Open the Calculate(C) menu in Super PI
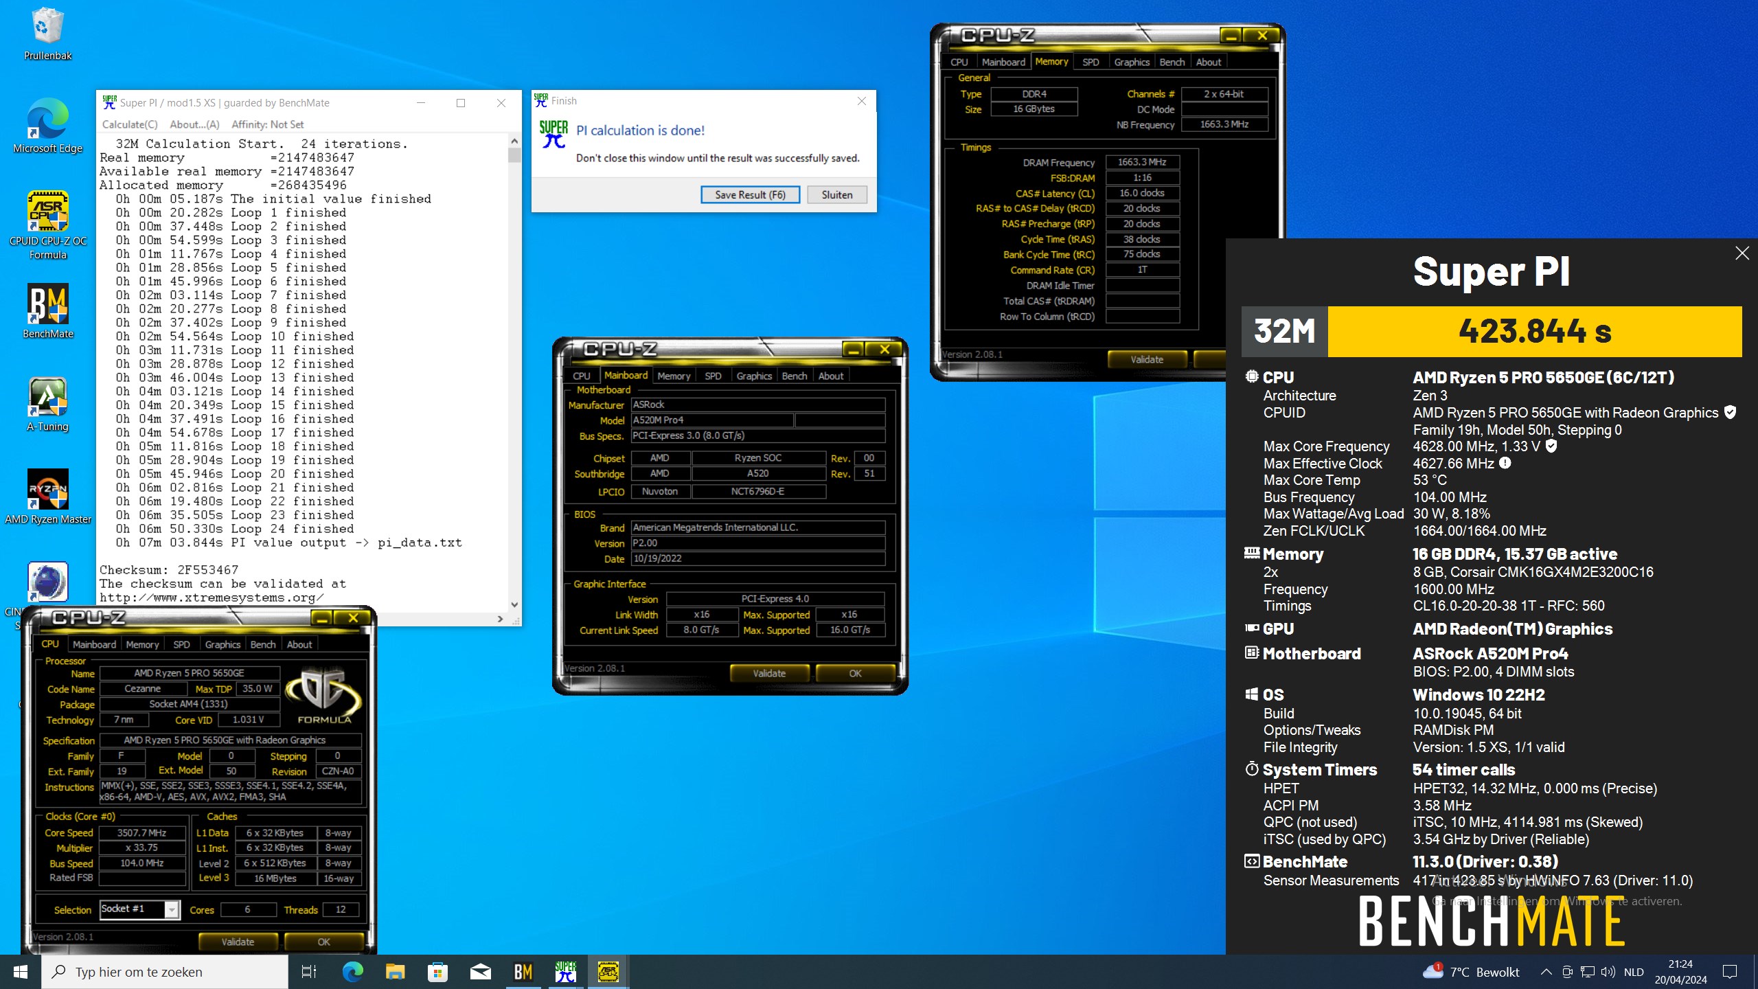The image size is (1758, 989). click(x=130, y=124)
